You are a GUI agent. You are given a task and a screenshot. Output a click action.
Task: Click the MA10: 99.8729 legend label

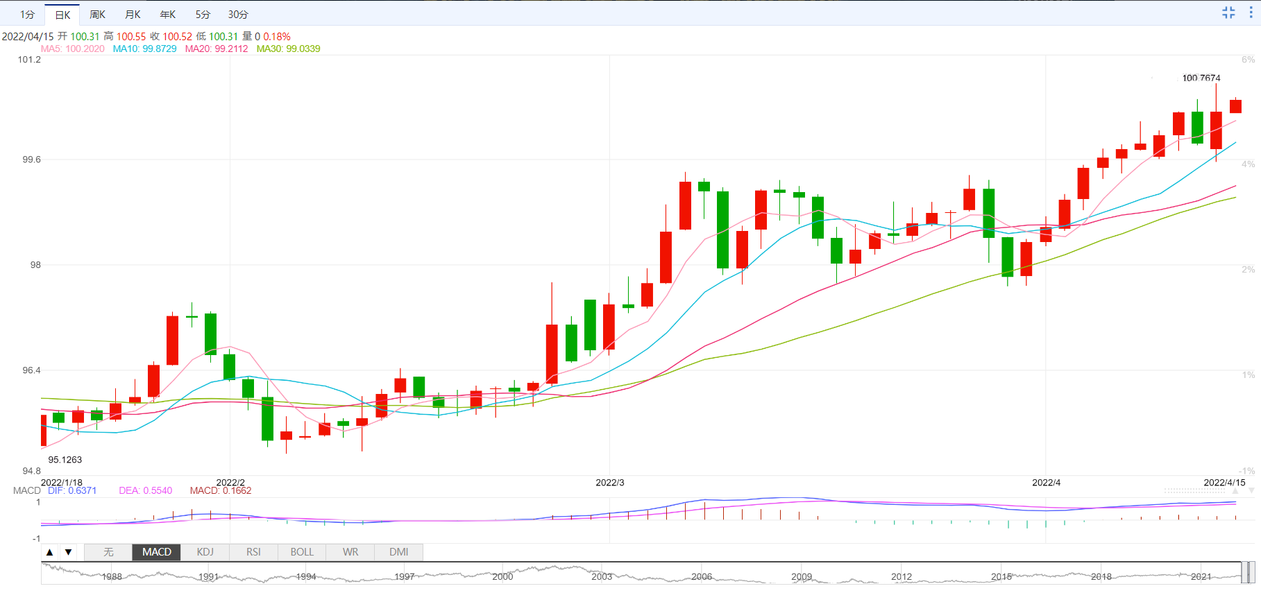(144, 49)
